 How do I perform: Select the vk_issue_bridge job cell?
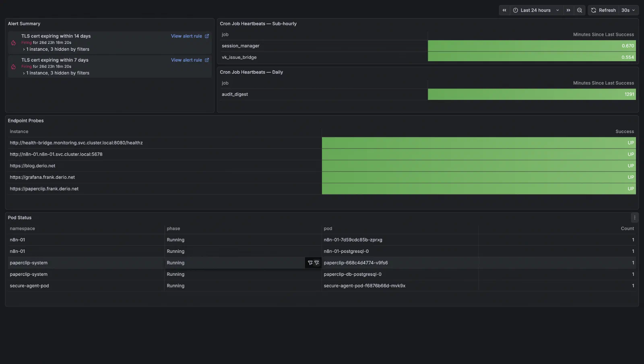pos(324,57)
